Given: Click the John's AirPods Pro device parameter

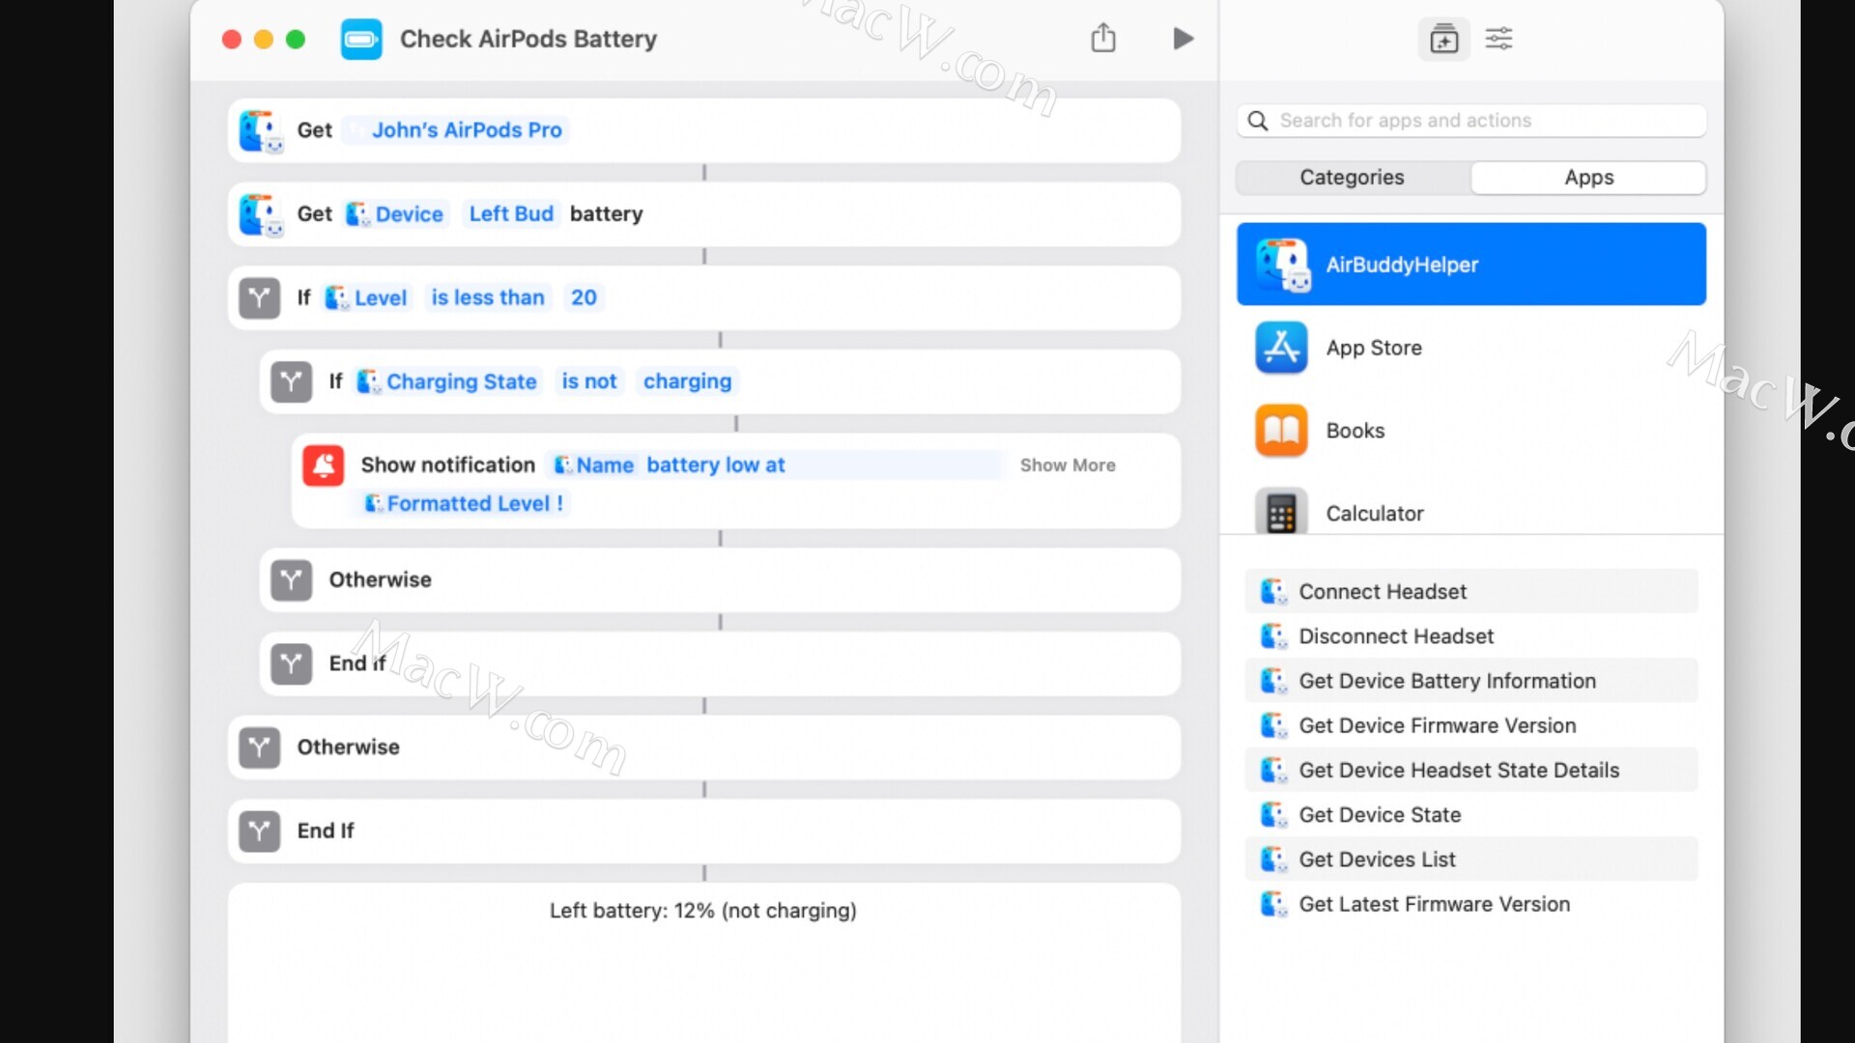Looking at the screenshot, I should coord(456,129).
